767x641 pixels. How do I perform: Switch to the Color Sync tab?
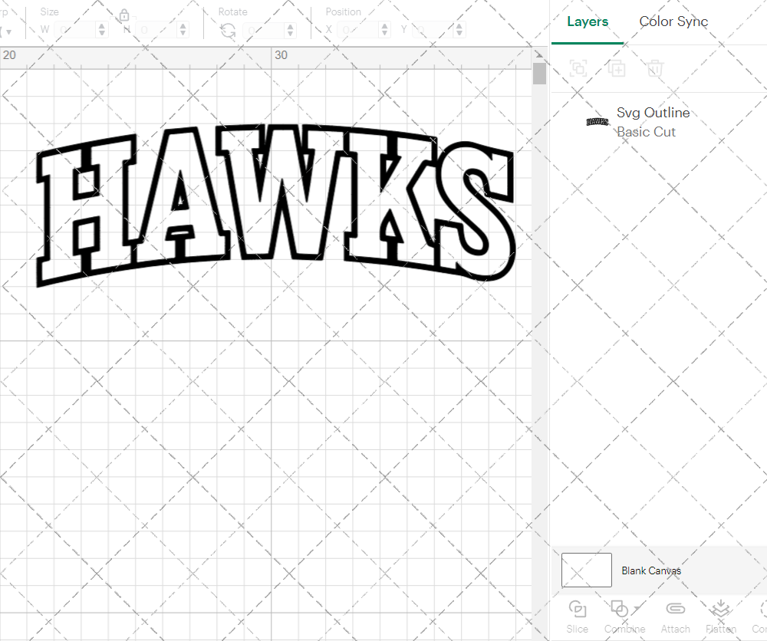pos(673,21)
